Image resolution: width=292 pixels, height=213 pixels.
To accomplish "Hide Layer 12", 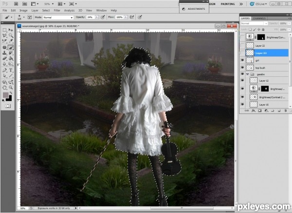I will pos(242,81).
